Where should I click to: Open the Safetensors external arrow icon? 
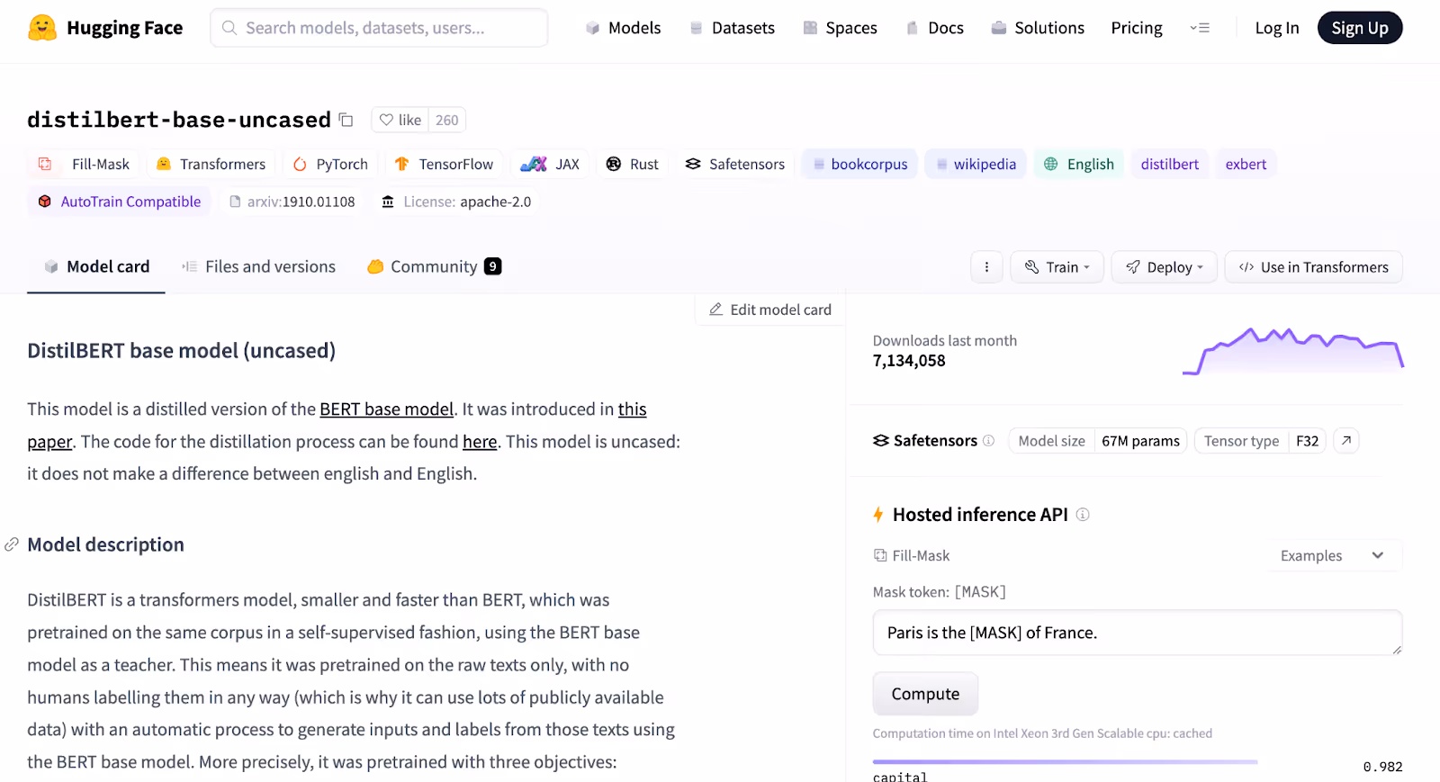tap(1345, 441)
